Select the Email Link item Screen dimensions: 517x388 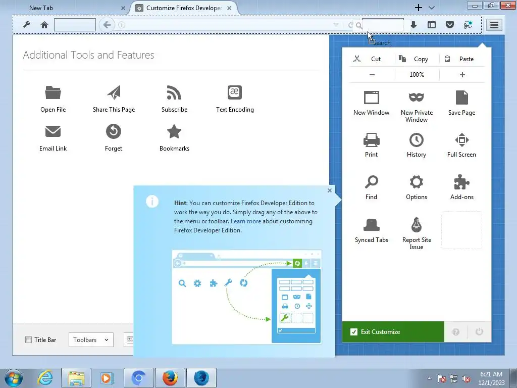53,138
